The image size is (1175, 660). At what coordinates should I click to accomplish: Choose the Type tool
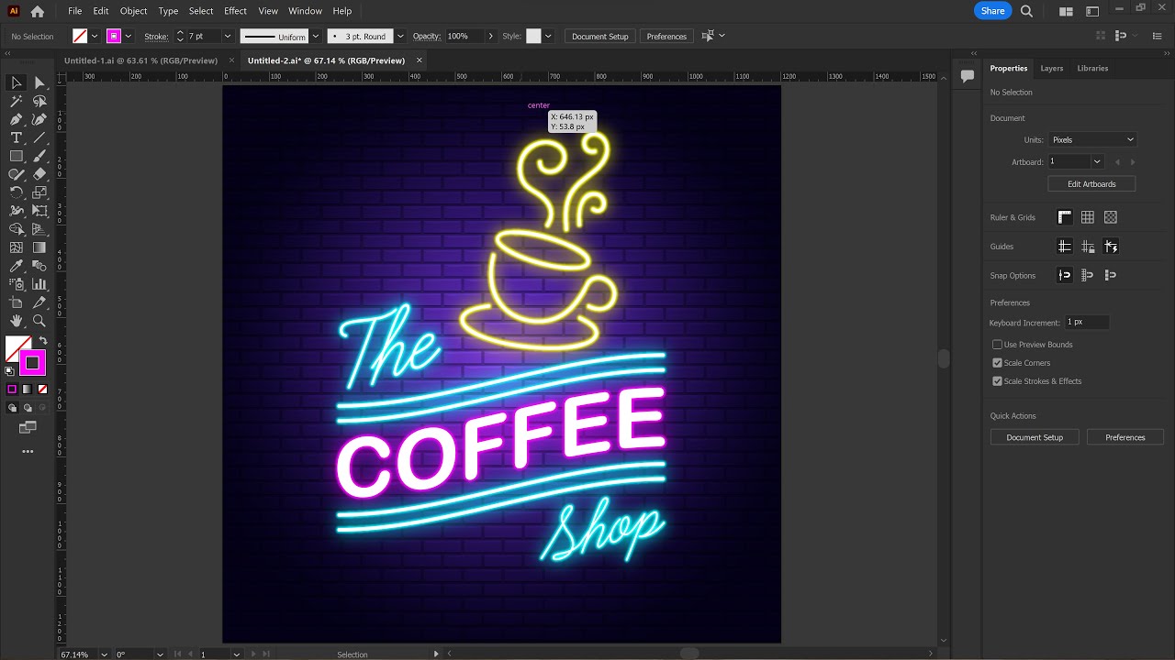[16, 137]
